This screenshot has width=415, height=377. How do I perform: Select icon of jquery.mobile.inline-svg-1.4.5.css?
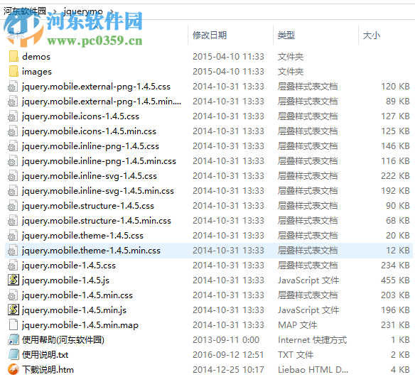pos(13,176)
